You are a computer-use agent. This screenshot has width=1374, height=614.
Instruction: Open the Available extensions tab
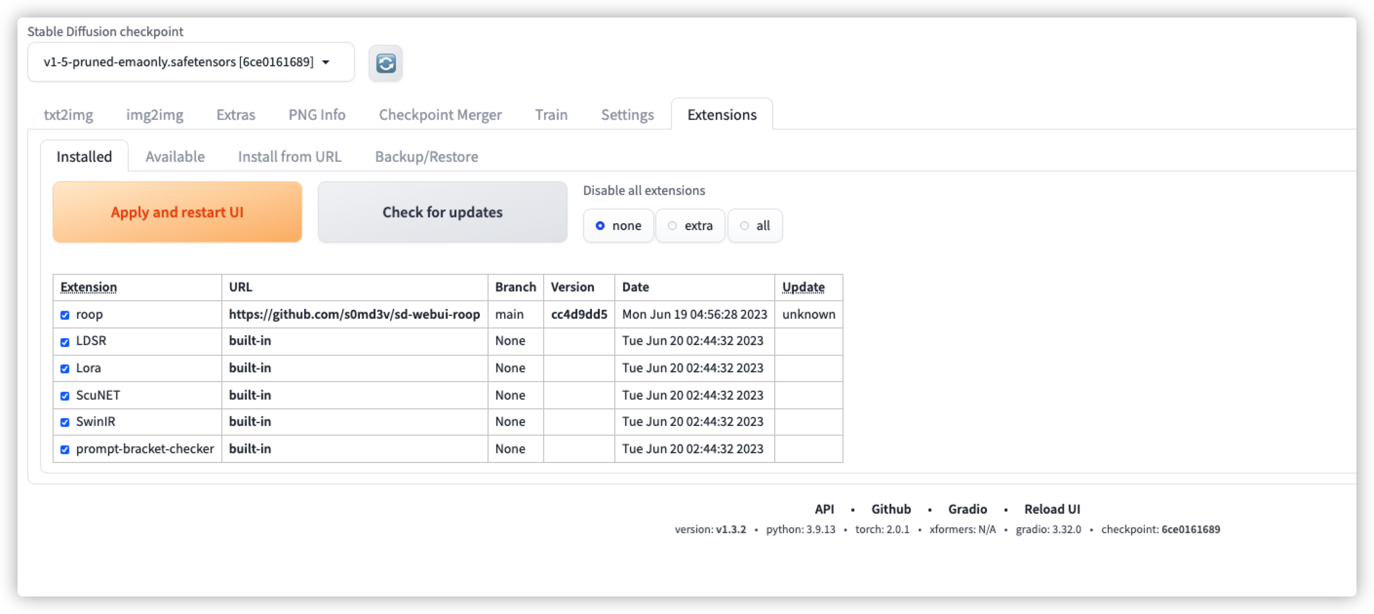point(175,157)
